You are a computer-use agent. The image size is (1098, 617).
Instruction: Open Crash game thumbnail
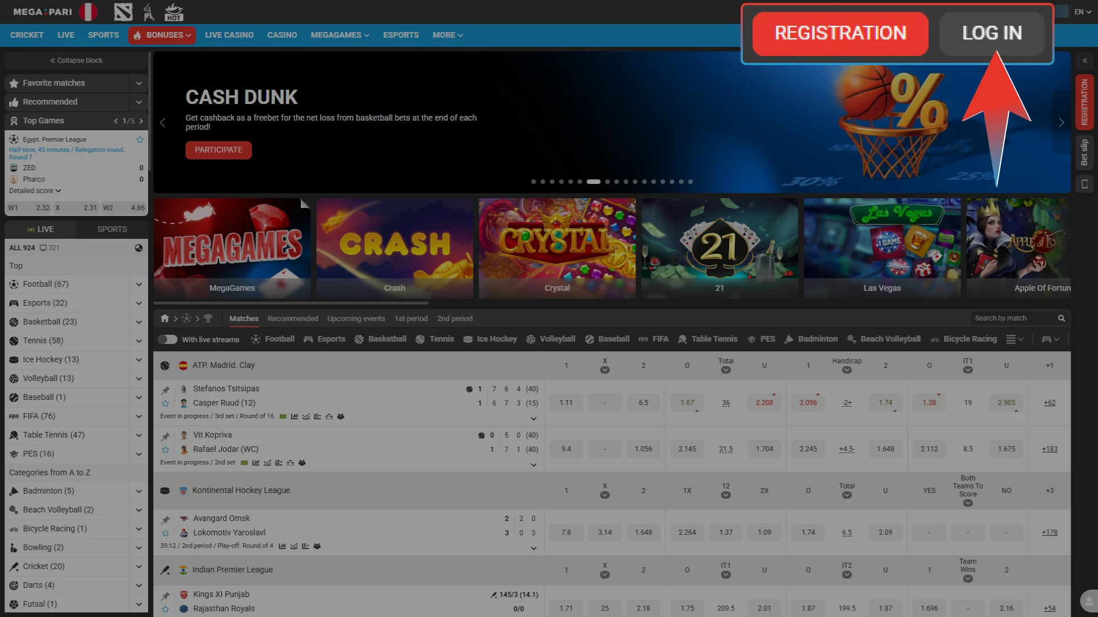tap(395, 248)
